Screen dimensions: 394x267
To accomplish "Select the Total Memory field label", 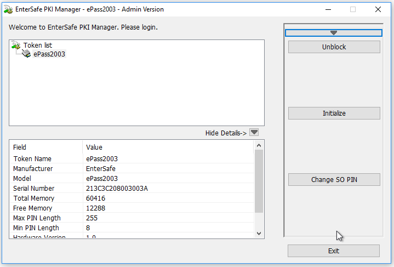I will [x=33, y=198].
